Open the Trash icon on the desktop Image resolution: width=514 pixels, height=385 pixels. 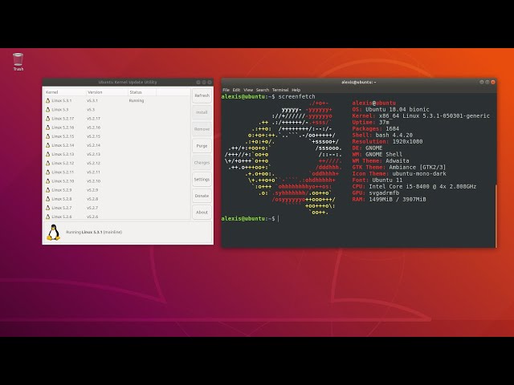(18, 62)
